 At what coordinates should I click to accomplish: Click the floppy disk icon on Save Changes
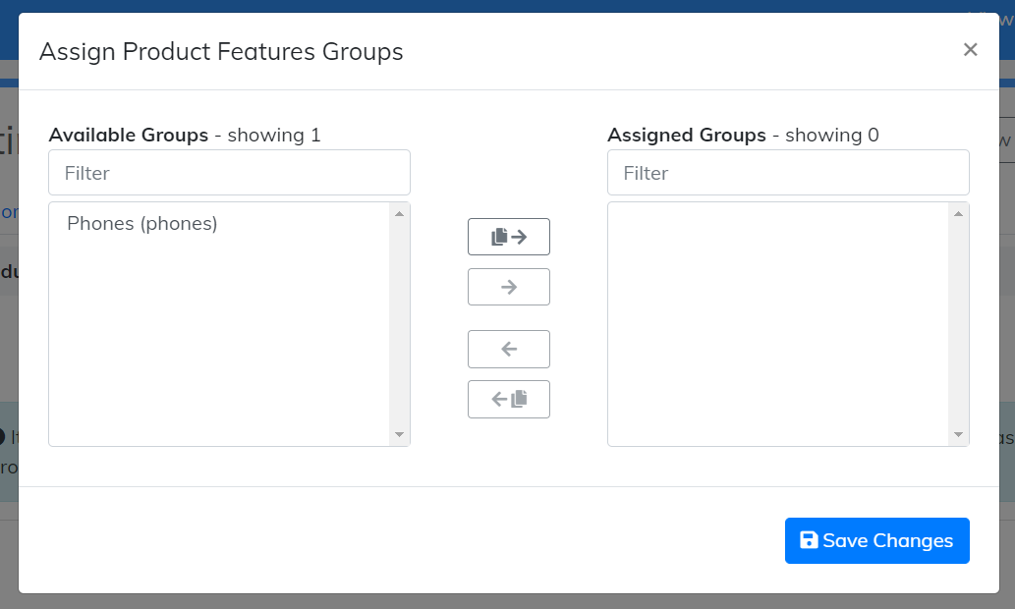point(809,540)
